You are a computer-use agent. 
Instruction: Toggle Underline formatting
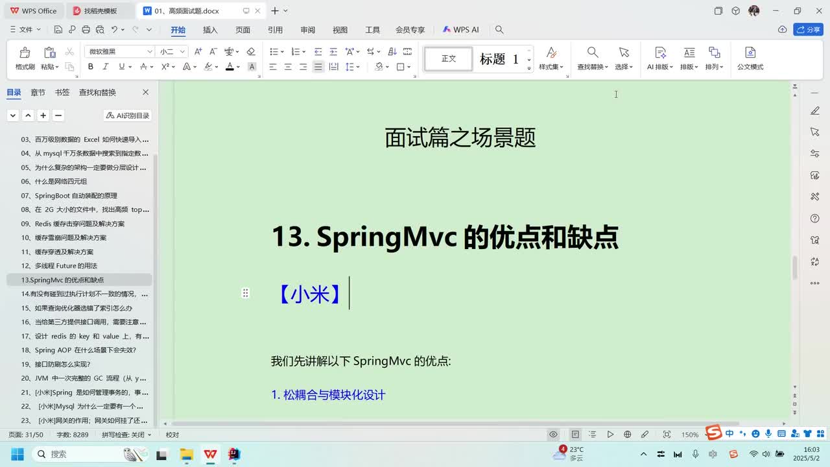click(x=121, y=67)
